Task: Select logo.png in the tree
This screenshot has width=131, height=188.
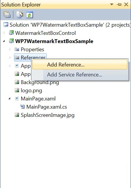Action: [31, 90]
